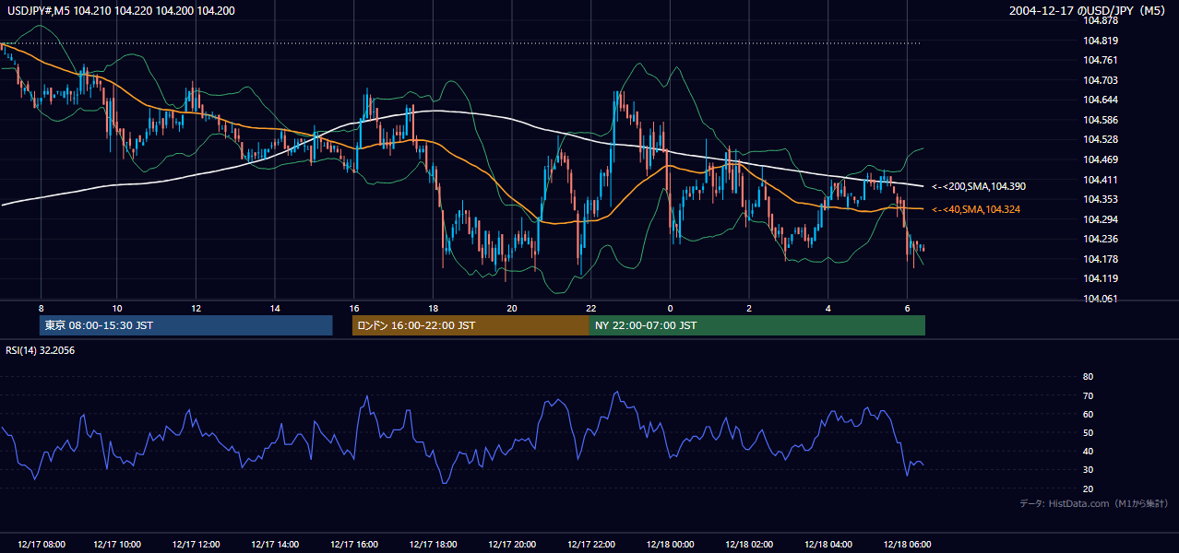Click the 12/18 06:00 date label
The height and width of the screenshot is (553, 1179).
pos(908,545)
